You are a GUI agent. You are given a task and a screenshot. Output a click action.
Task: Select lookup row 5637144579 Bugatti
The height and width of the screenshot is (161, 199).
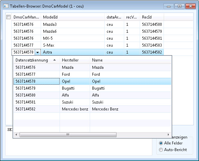(92, 88)
